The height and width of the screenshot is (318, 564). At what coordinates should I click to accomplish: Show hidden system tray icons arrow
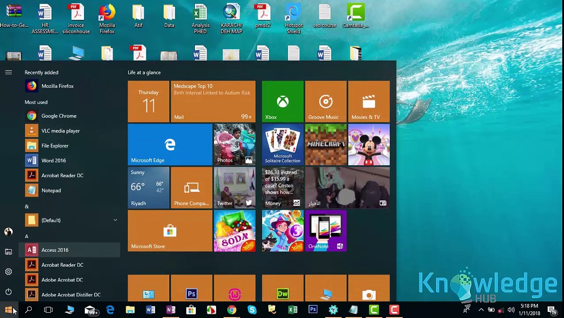pyautogui.click(x=481, y=310)
